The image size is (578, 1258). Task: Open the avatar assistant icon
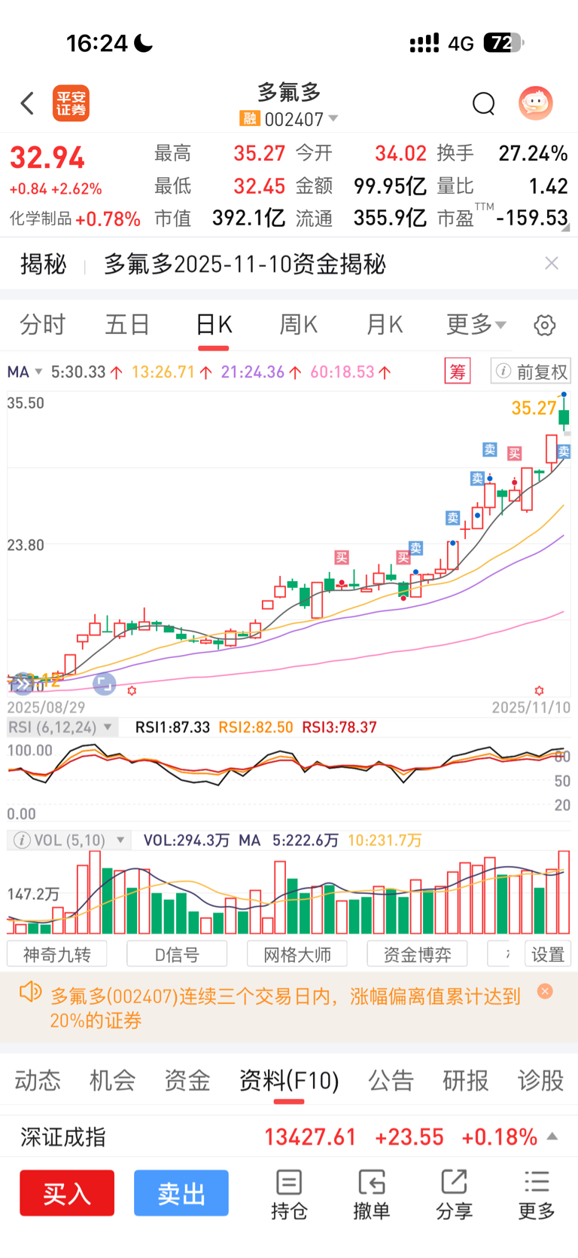click(536, 103)
